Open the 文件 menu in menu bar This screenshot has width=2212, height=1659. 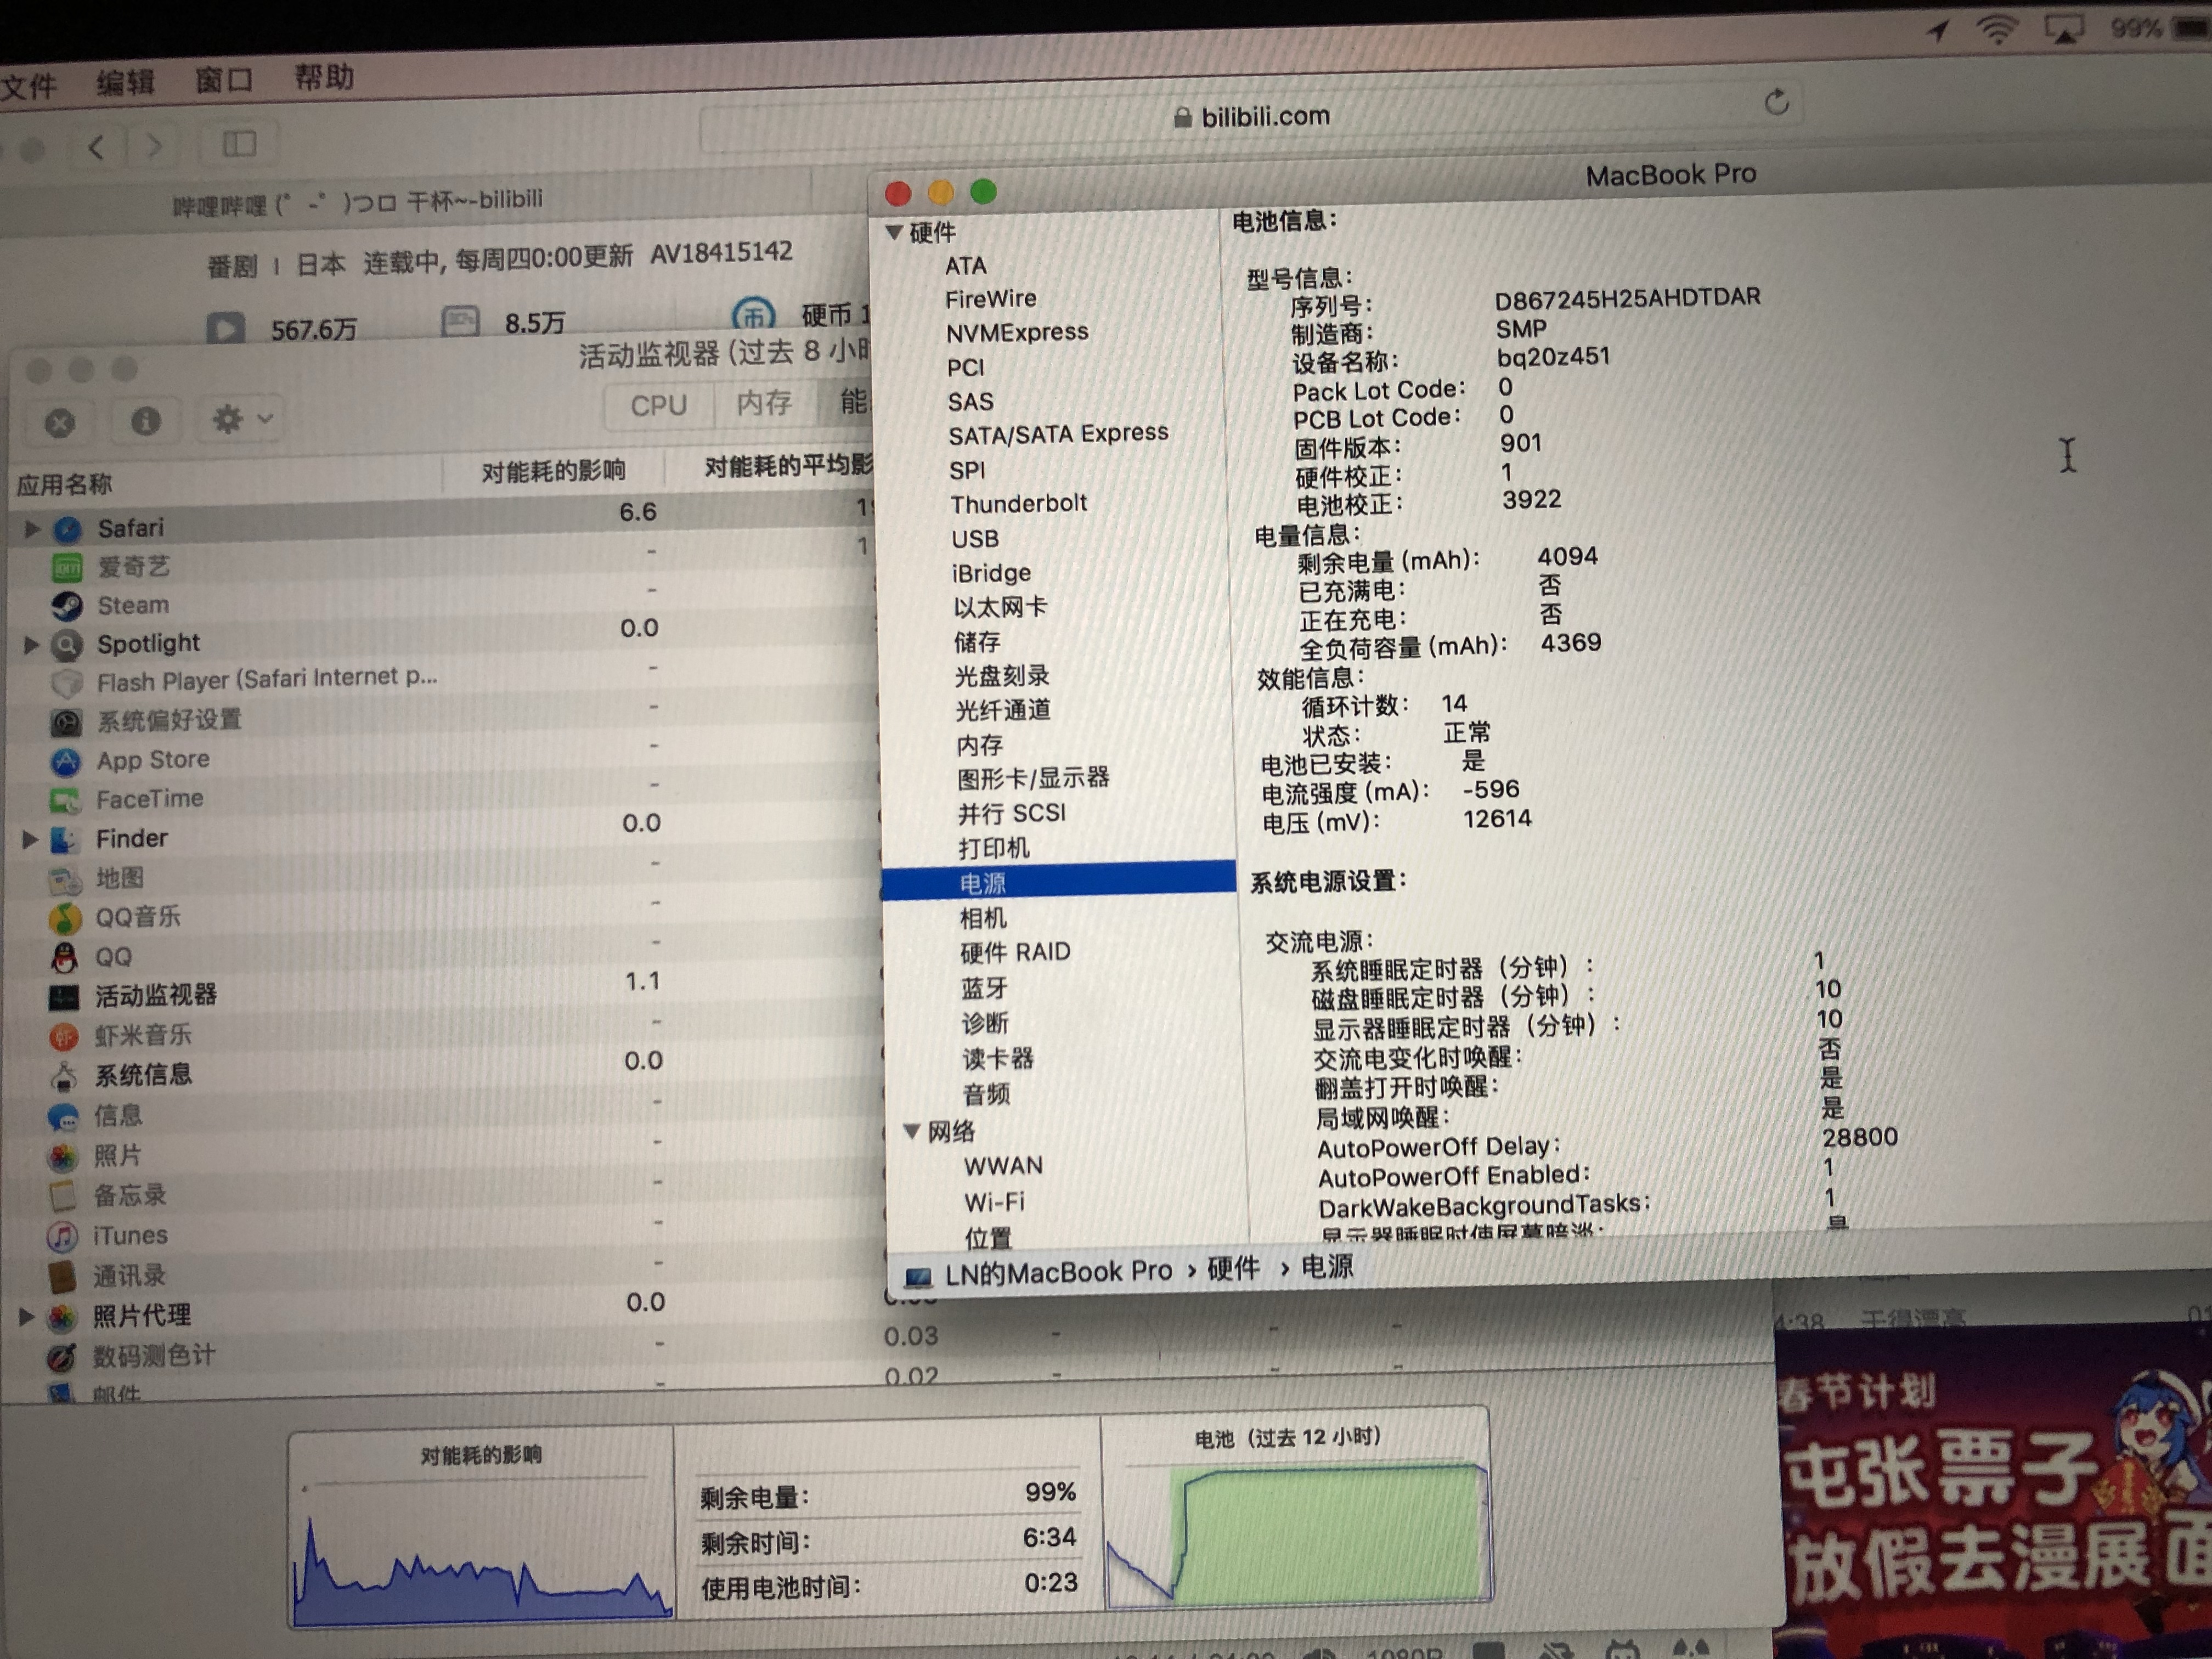(x=28, y=86)
